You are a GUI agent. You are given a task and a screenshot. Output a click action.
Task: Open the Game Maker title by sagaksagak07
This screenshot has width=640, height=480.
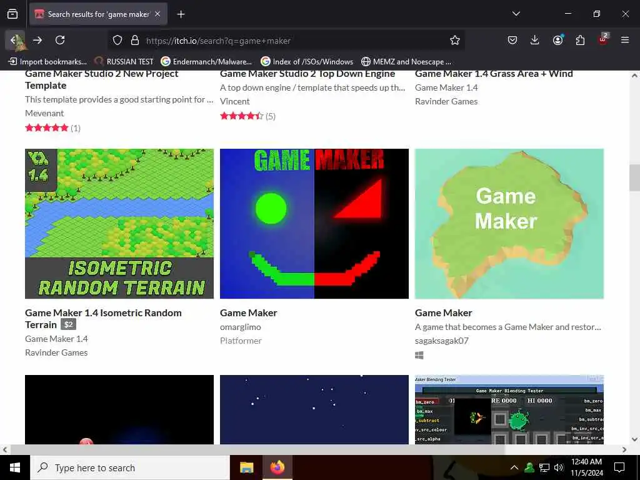444,313
